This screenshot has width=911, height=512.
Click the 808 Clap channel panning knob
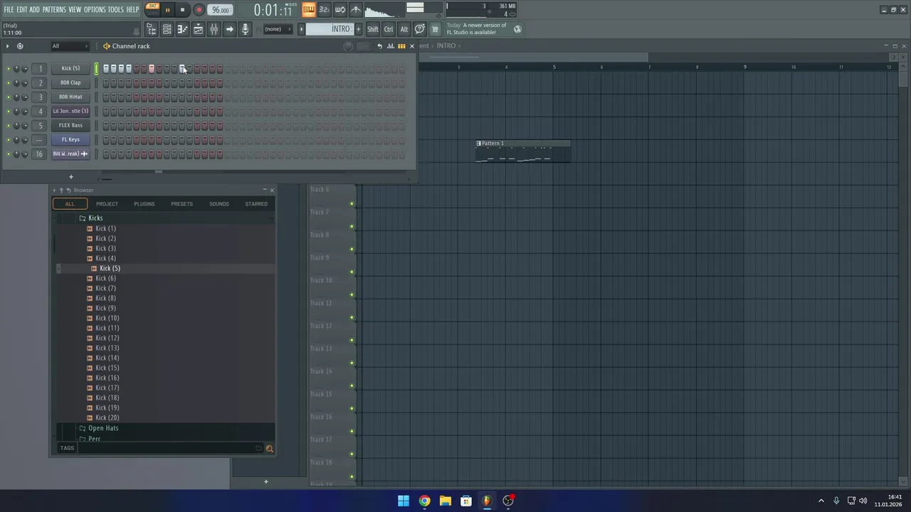coord(16,83)
